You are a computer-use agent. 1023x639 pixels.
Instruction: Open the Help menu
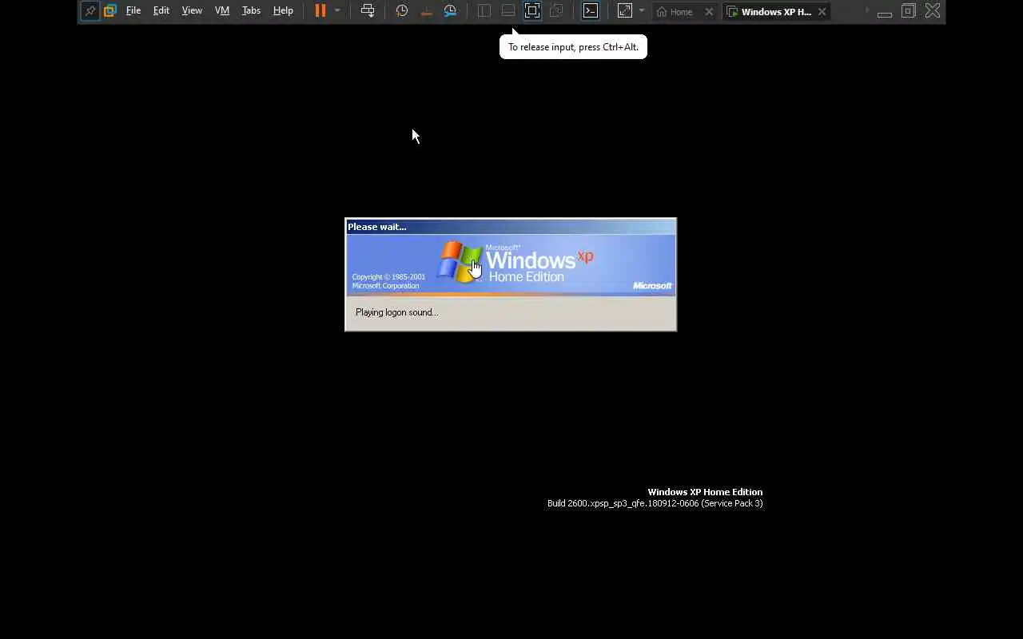(283, 11)
